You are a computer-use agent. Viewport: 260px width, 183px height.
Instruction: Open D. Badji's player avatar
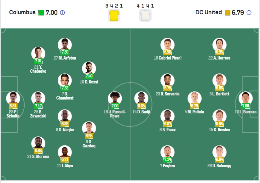tap(141, 98)
